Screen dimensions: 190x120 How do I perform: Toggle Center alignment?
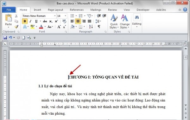pyautogui.click(x=78, y=21)
